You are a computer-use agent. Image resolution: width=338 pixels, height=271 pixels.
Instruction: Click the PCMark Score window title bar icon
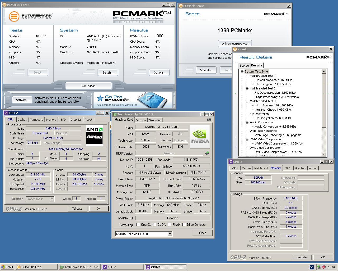[181, 6]
